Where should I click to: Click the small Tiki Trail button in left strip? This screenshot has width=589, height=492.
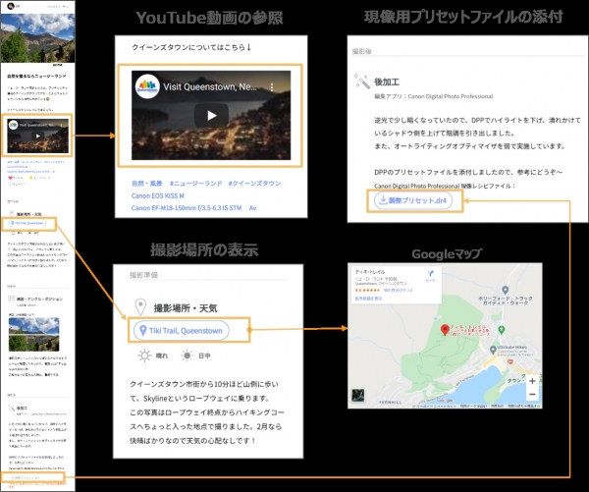[27, 223]
